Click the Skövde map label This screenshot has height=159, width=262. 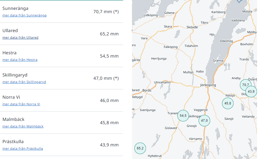[x=192, y=27]
